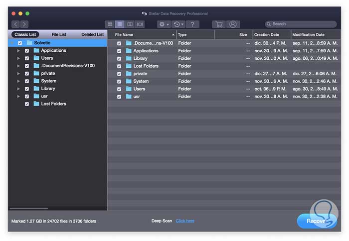Select 'Users' name in the file list
The height and width of the screenshot is (241, 349).
(x=139, y=89)
